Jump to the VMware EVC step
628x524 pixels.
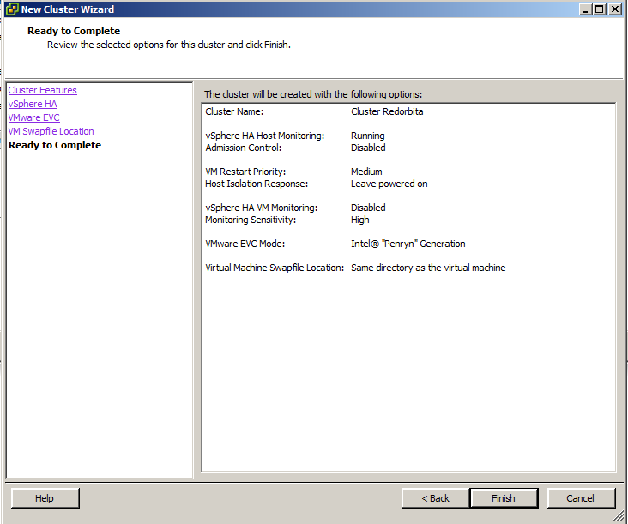(33, 117)
